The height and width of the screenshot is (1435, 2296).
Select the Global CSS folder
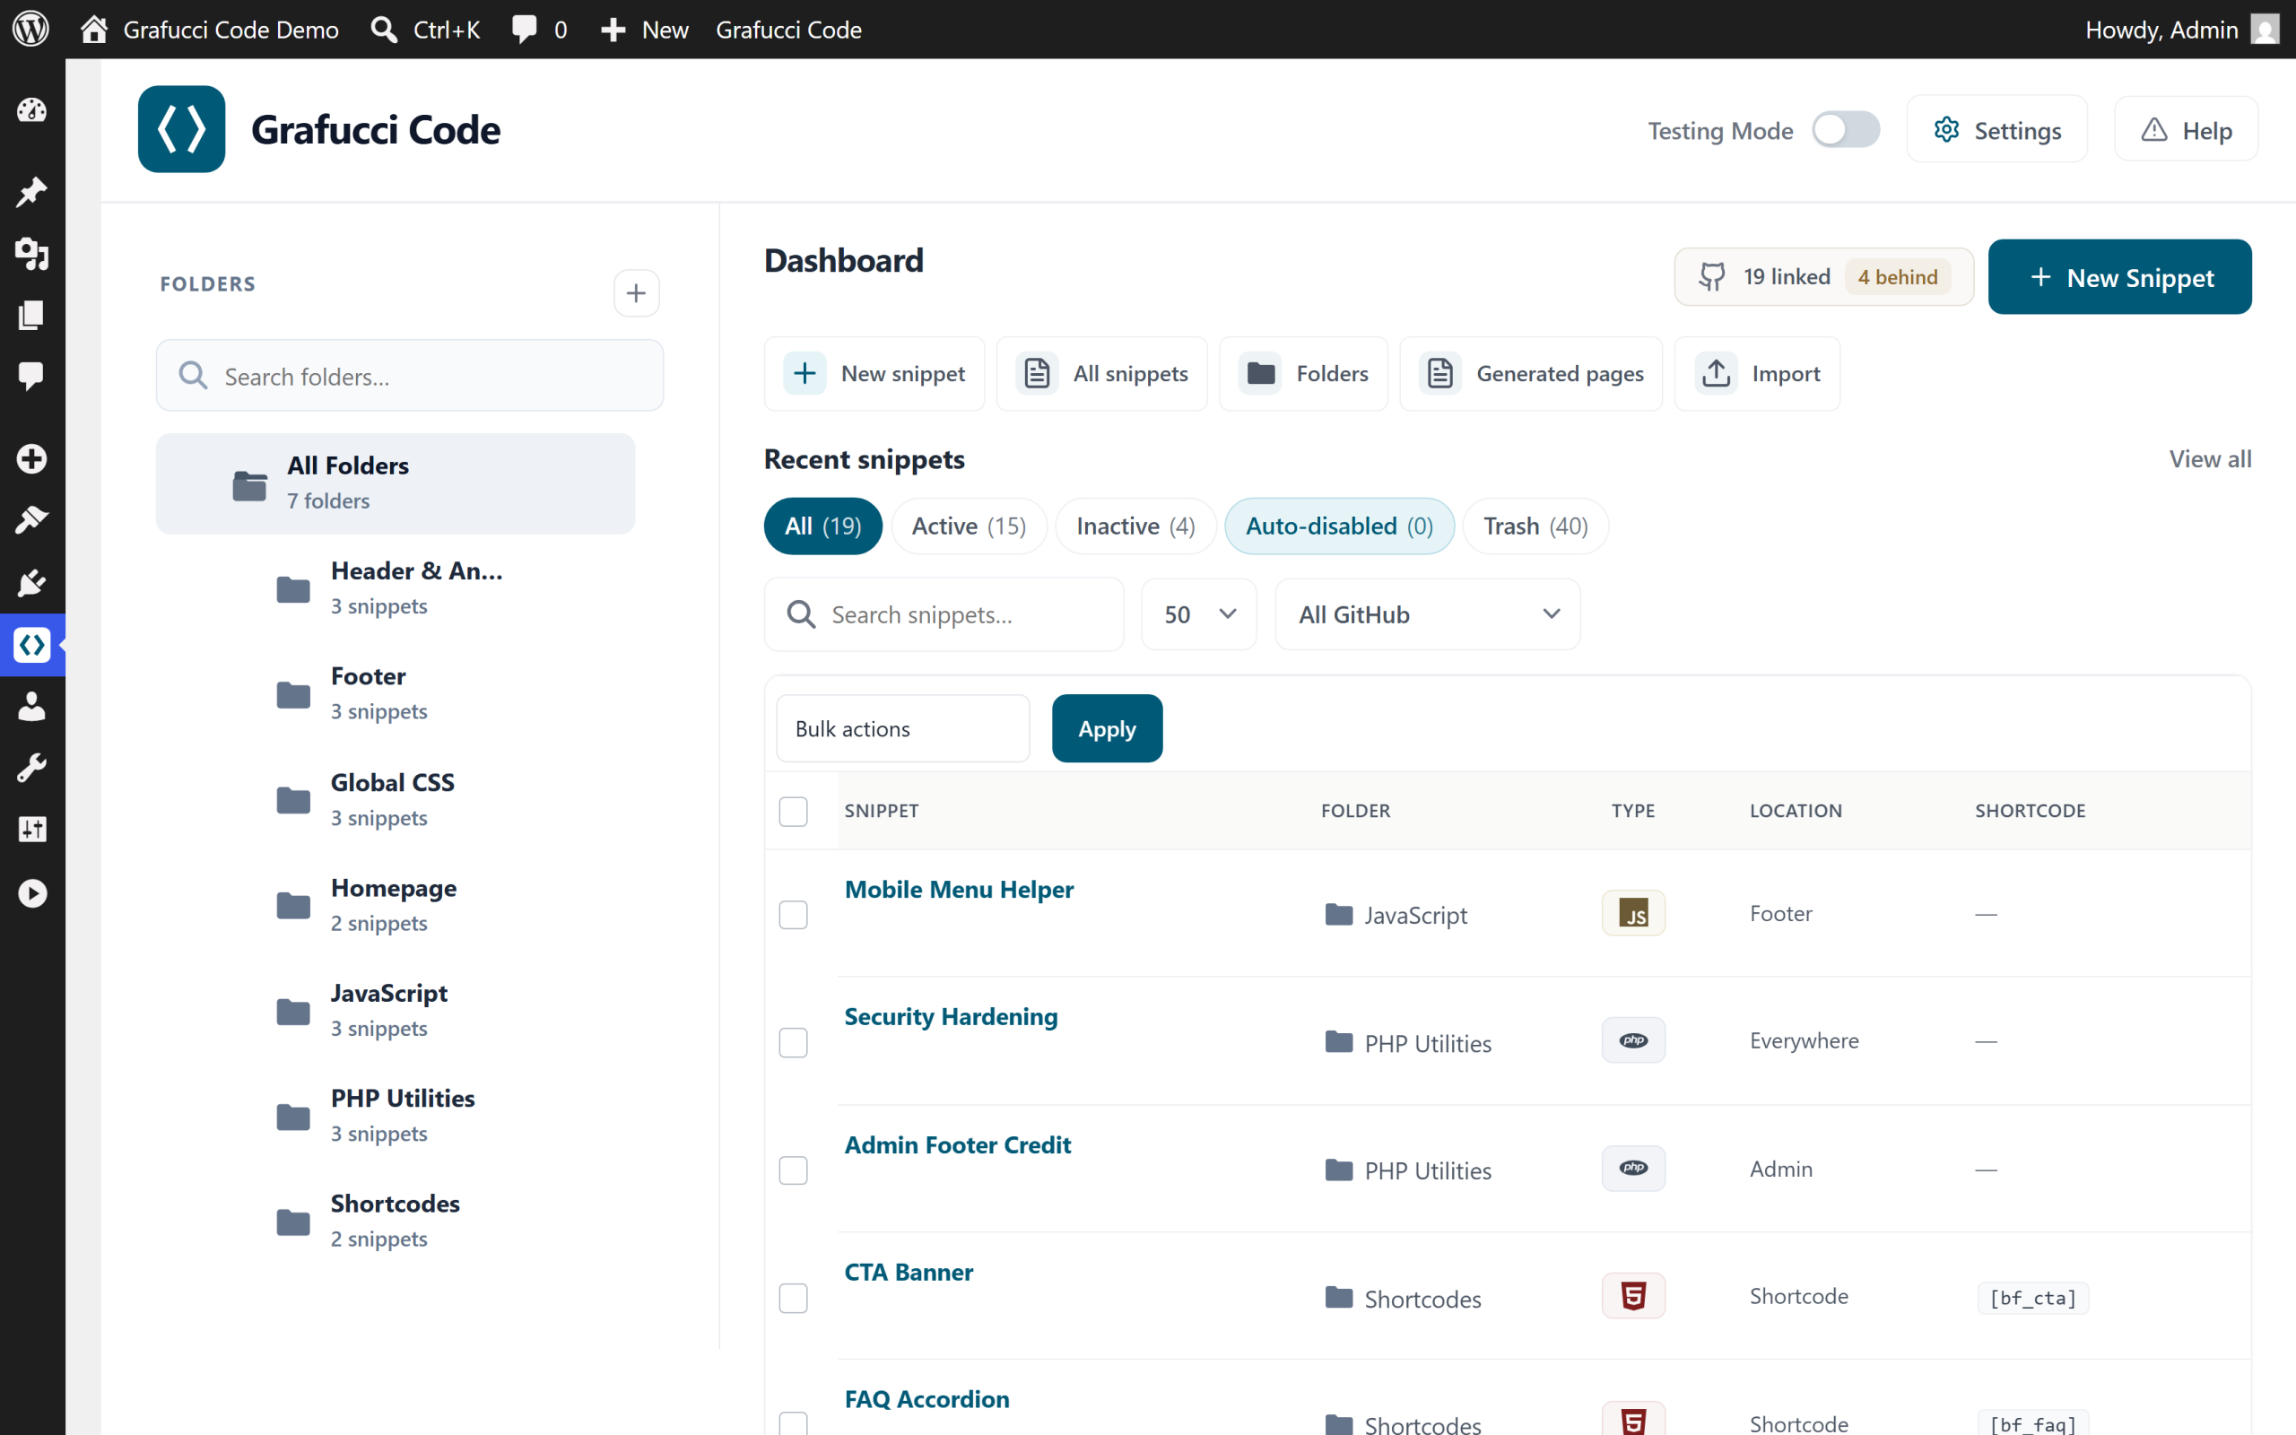[x=393, y=799]
